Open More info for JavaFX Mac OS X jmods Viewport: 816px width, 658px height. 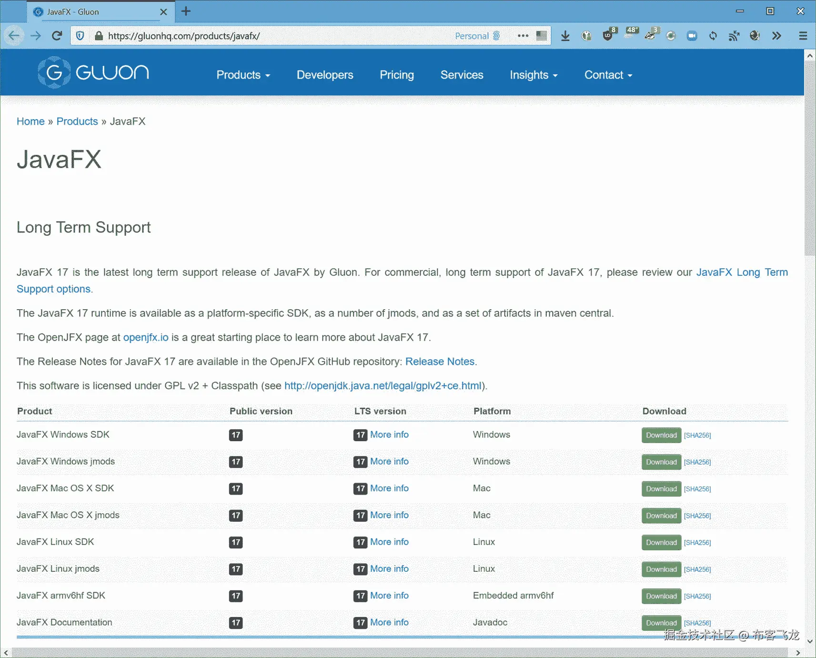389,515
